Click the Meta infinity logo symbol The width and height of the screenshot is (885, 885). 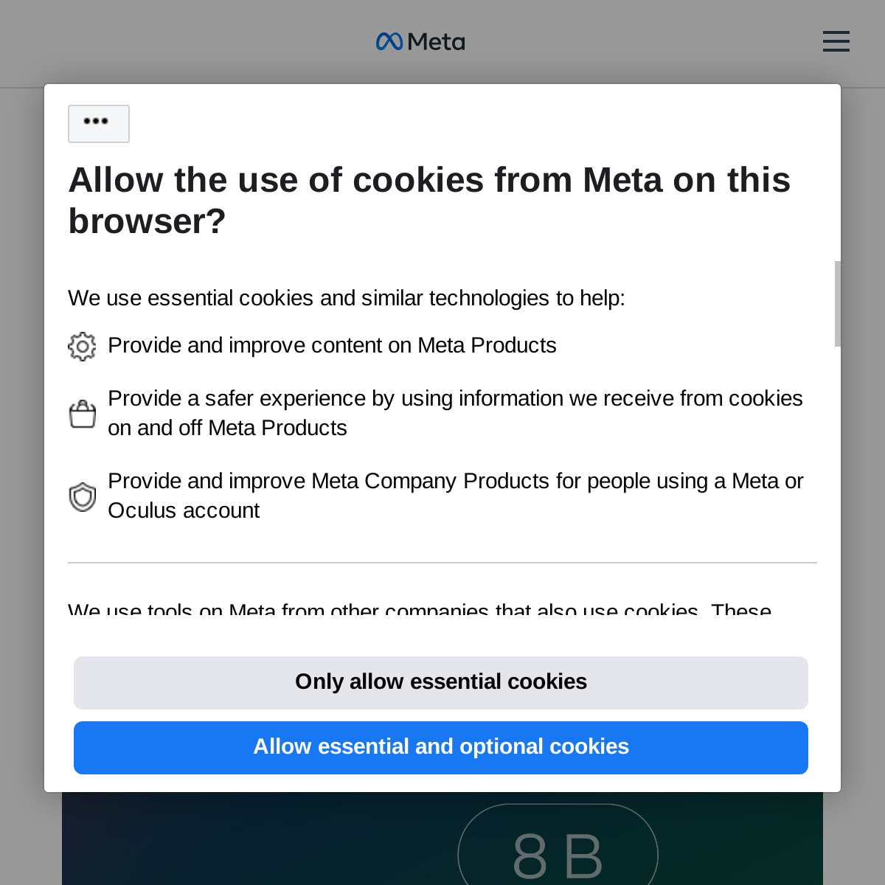(389, 41)
